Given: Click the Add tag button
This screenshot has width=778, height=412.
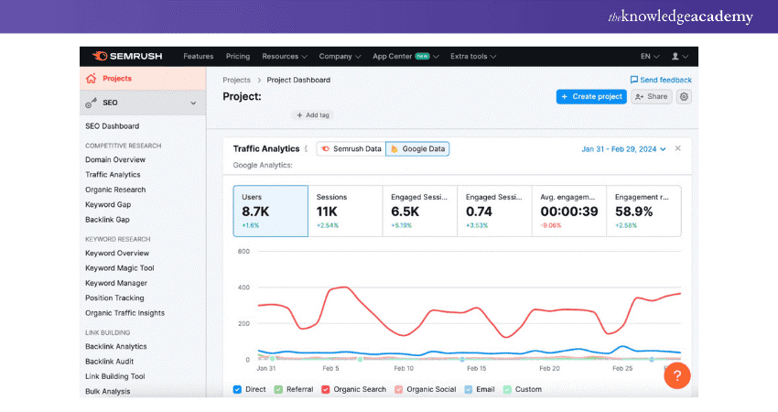Looking at the screenshot, I should [313, 115].
